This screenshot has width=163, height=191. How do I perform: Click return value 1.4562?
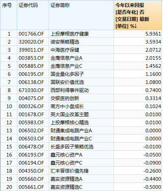[153, 66]
